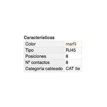107x107 pixels.
Task: Click letter C of Características title
Action: point(25,37)
